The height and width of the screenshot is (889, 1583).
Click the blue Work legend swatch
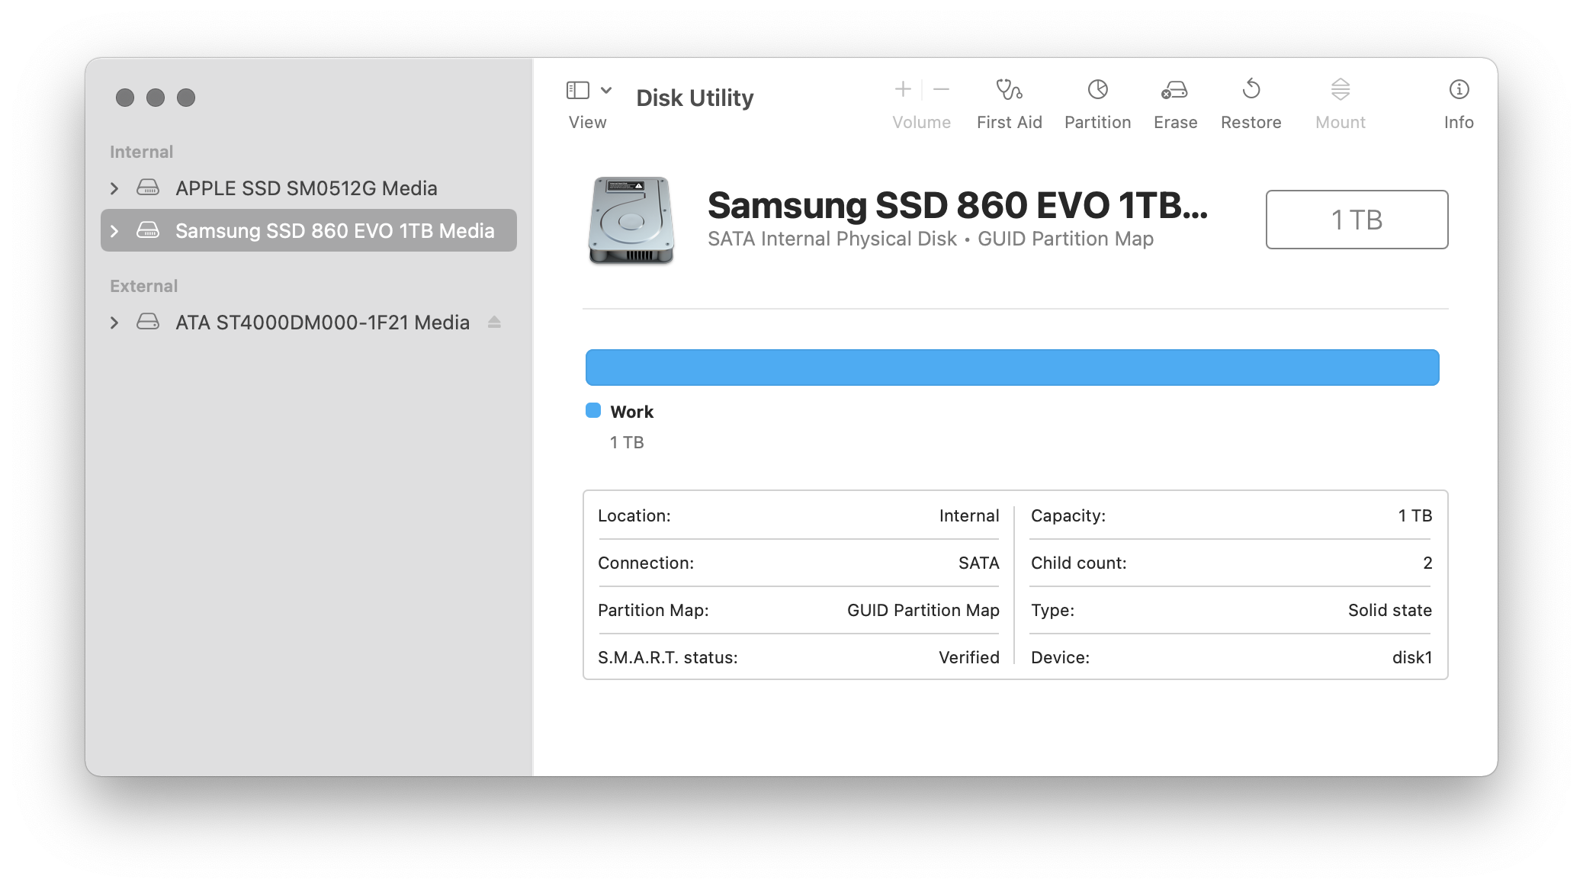[593, 411]
